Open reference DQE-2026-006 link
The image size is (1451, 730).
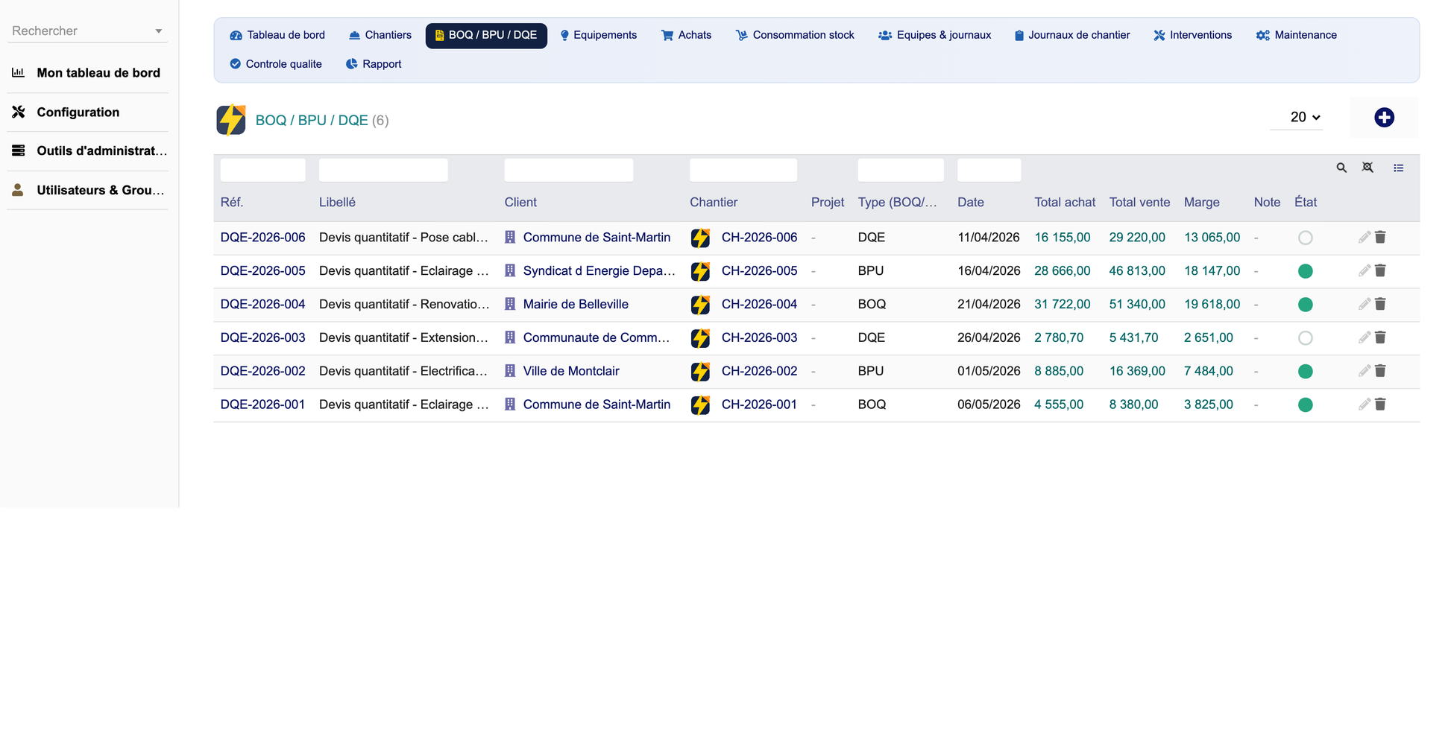(262, 238)
